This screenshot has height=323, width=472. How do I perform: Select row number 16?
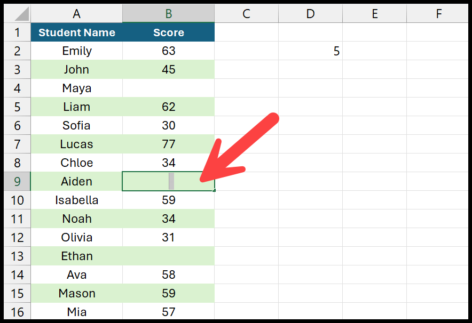(17, 312)
